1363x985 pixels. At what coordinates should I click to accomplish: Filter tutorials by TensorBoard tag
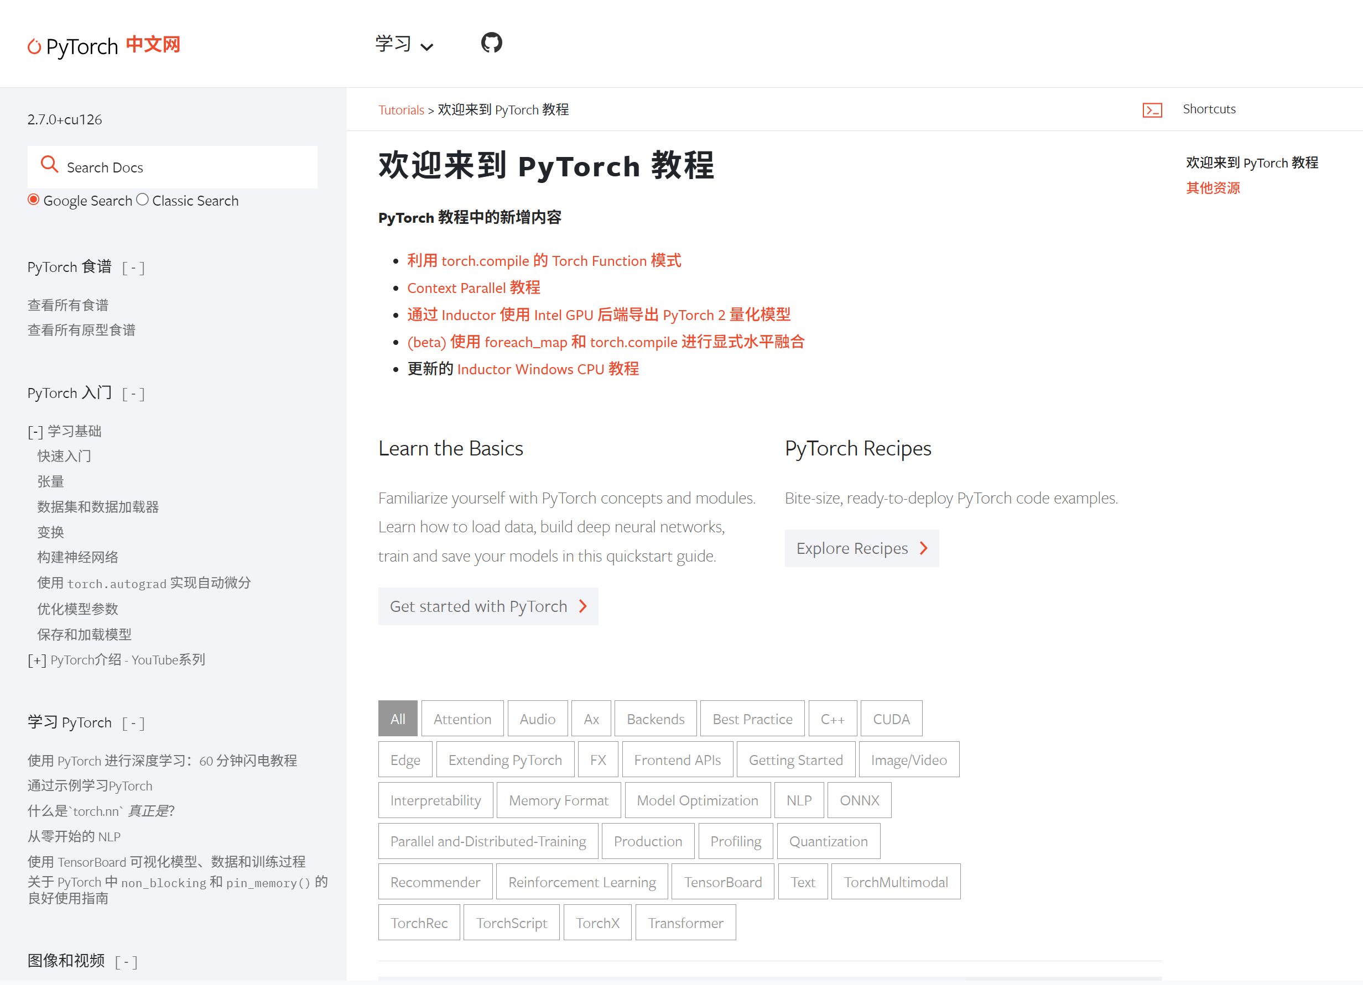tap(722, 882)
